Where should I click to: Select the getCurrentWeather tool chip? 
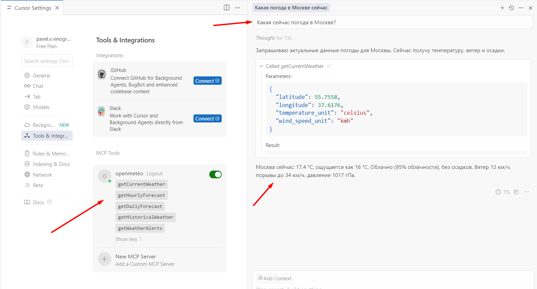point(142,184)
